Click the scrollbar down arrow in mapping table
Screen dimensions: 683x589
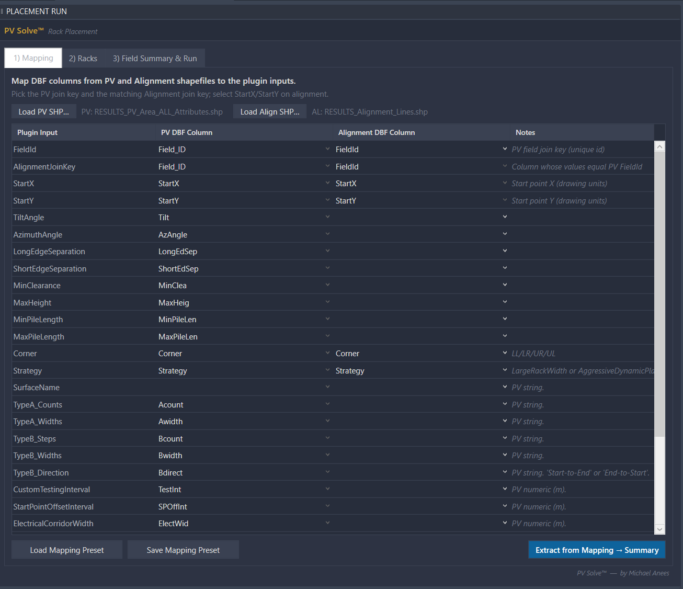[x=659, y=529]
